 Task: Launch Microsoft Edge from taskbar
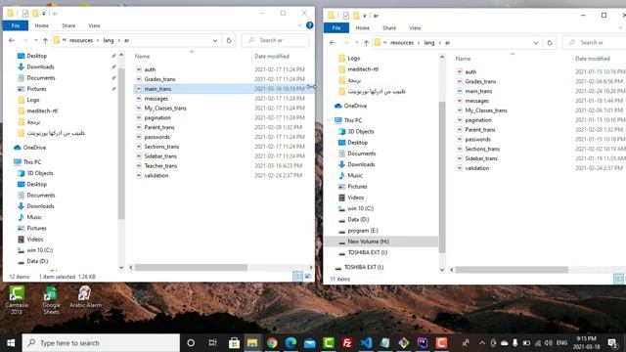tap(291, 343)
